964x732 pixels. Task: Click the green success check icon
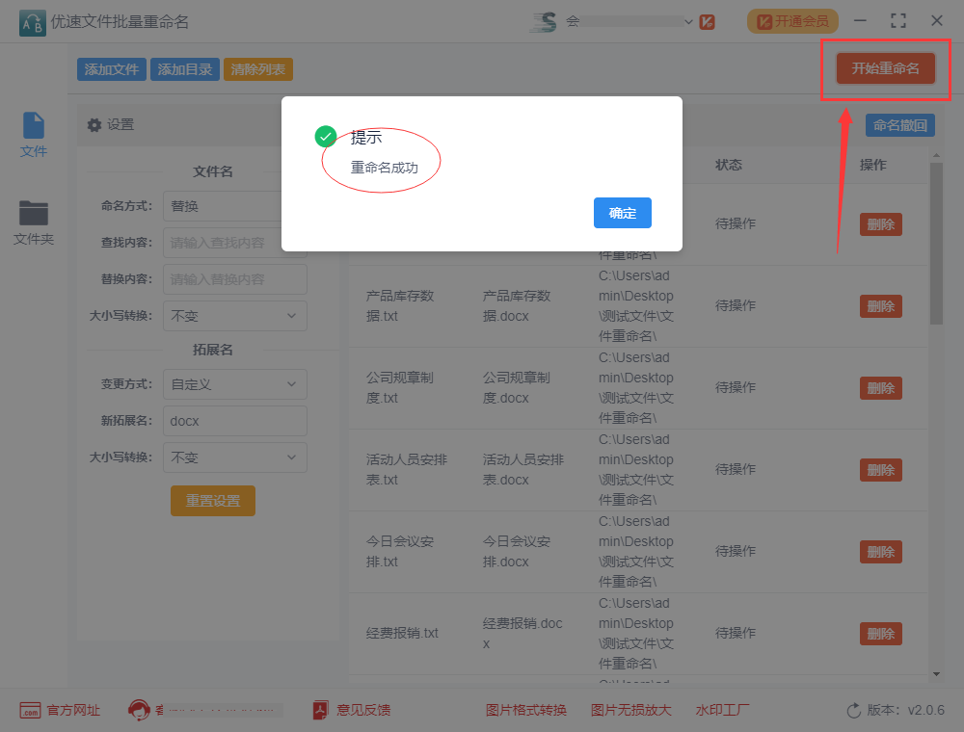point(326,137)
